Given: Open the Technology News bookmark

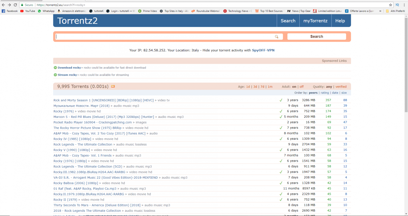Looking at the screenshot, I should point(237,11).
